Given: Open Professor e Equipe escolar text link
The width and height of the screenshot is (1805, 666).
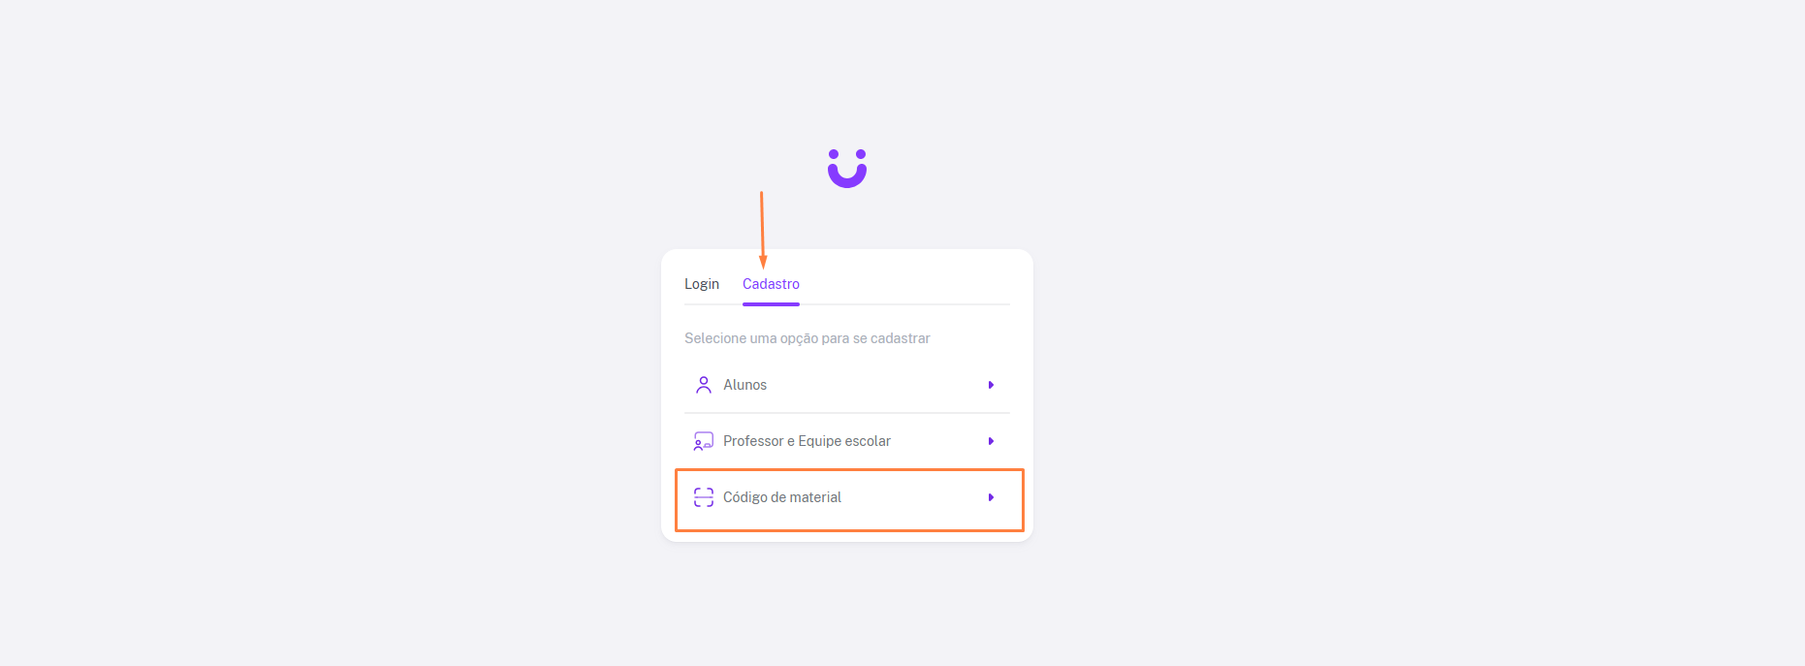Looking at the screenshot, I should pos(807,441).
